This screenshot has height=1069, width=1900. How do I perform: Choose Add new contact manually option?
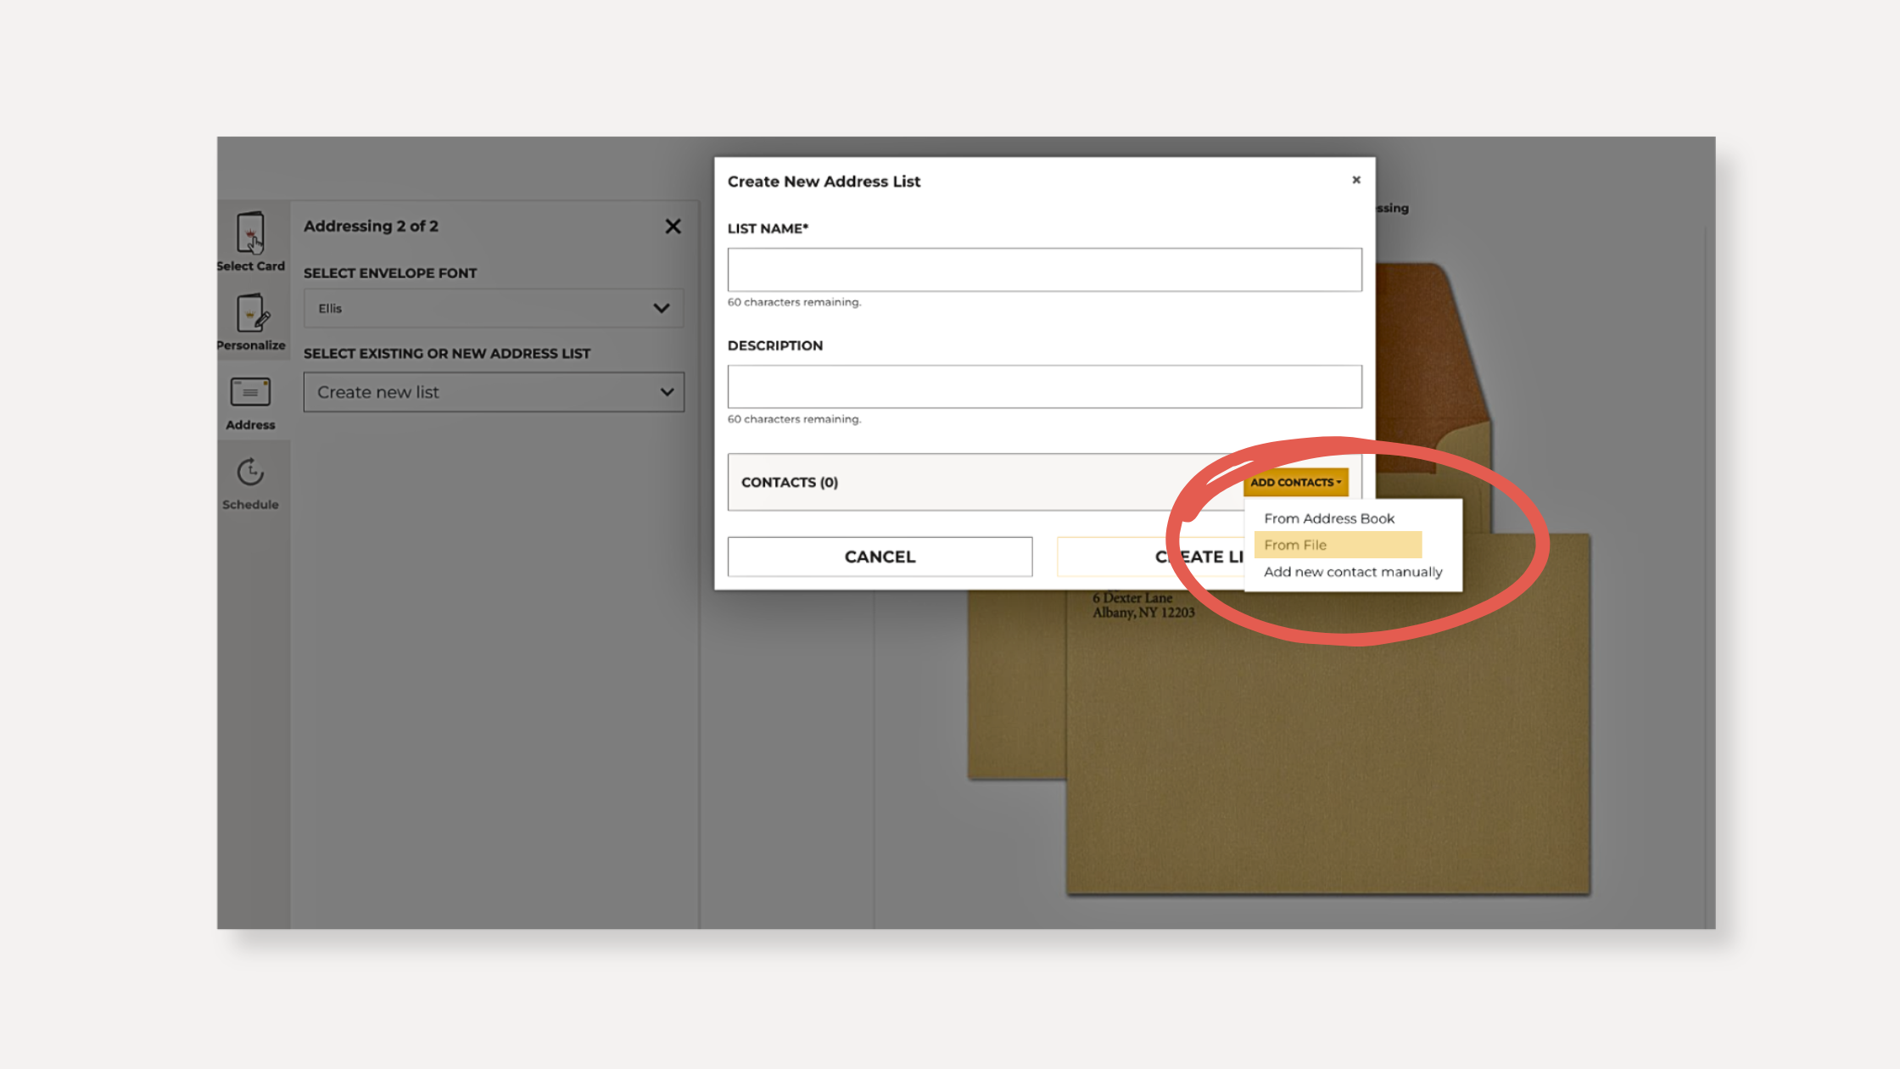[1352, 572]
